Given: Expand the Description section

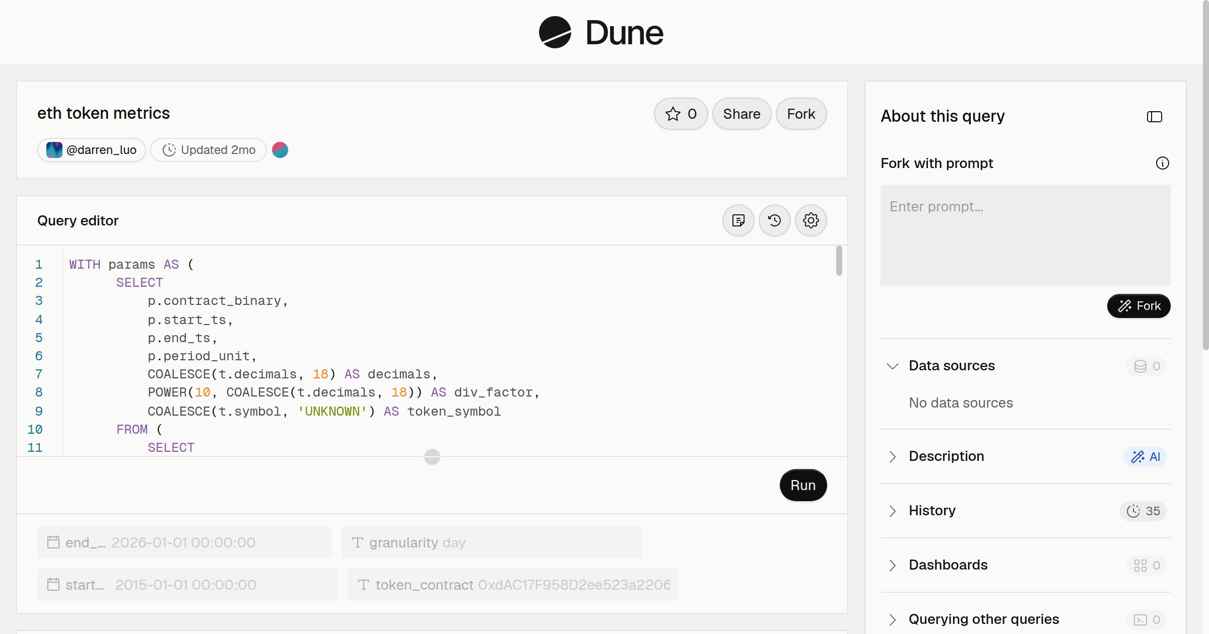Looking at the screenshot, I should [892, 456].
